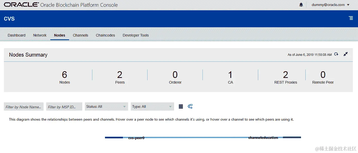Image resolution: width=358 pixels, height=153 pixels.
Task: Switch to the Channels tab
Action: (x=80, y=35)
